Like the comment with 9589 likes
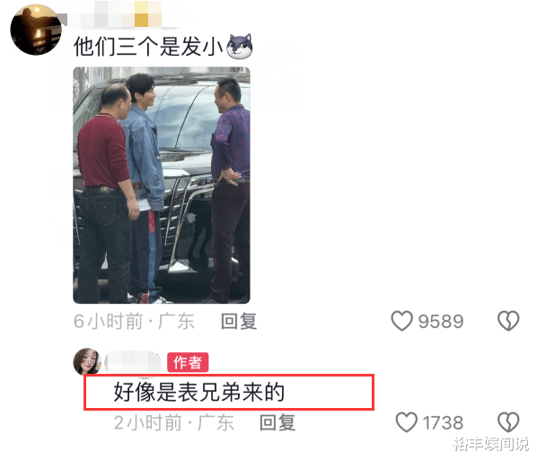The height and width of the screenshot is (461, 537). (401, 321)
